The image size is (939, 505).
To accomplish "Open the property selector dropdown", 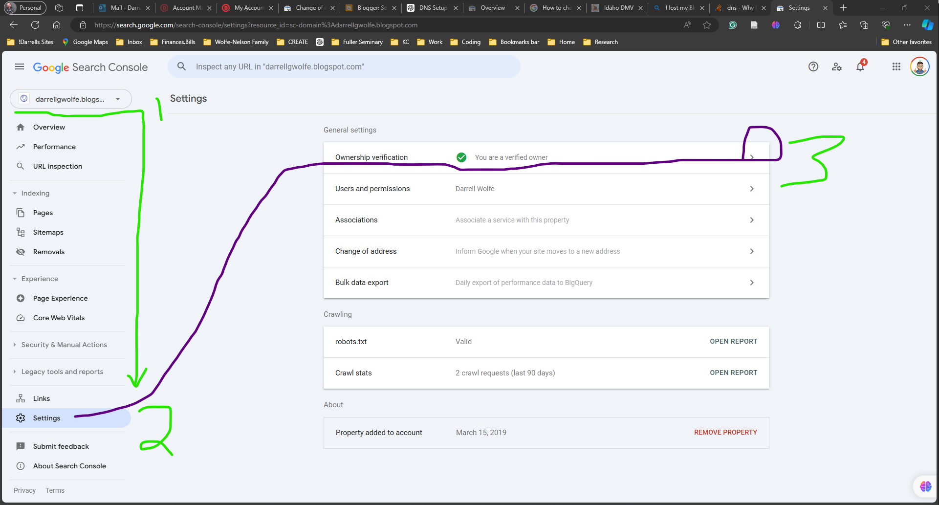I will 71,99.
